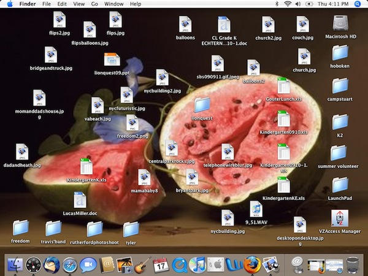Open Finder from the dock
Screen dimensions: 368x276
point(15,265)
